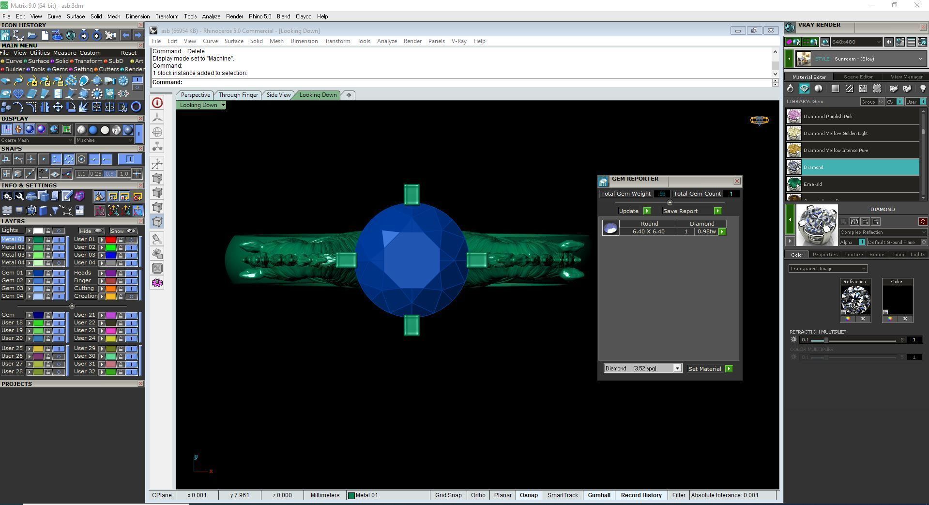Click the Hide layers button
This screenshot has height=505, width=929.
91,231
